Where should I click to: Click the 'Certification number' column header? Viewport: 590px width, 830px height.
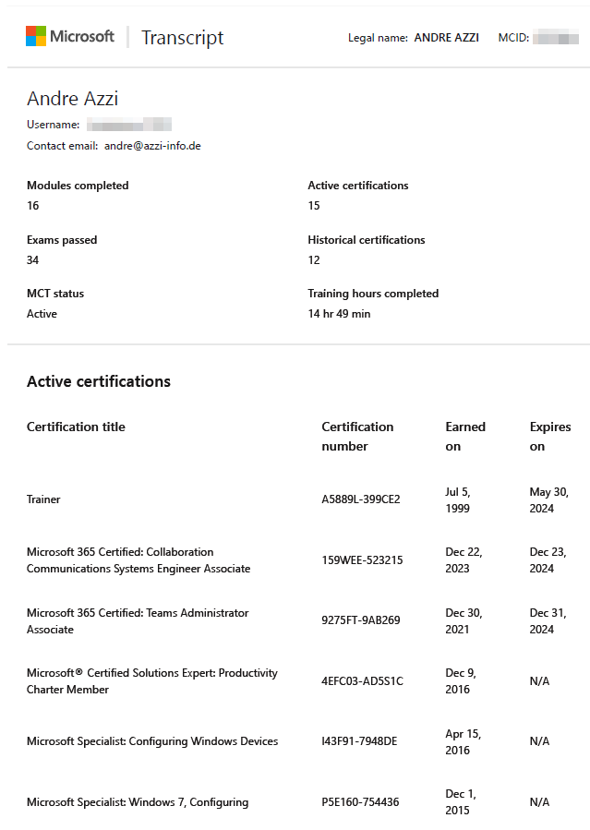pos(357,436)
